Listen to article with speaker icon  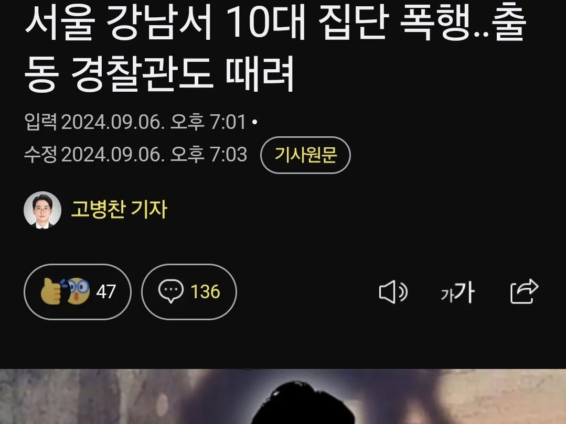pos(393,292)
